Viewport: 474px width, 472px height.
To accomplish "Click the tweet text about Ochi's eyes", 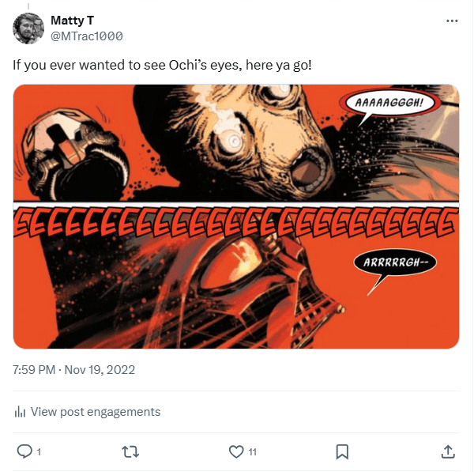I will [162, 64].
